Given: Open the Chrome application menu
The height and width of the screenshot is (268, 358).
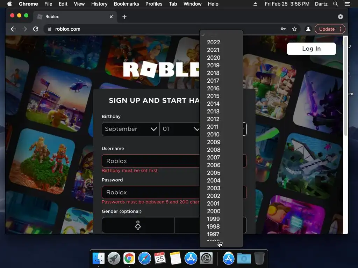Looking at the screenshot, I should (x=28, y=4).
